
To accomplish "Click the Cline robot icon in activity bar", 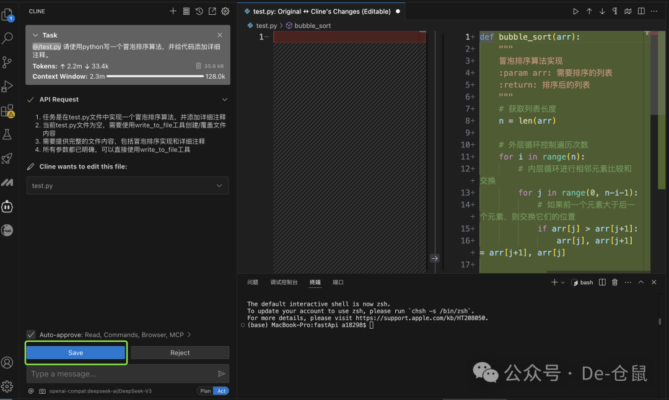I will (x=7, y=206).
